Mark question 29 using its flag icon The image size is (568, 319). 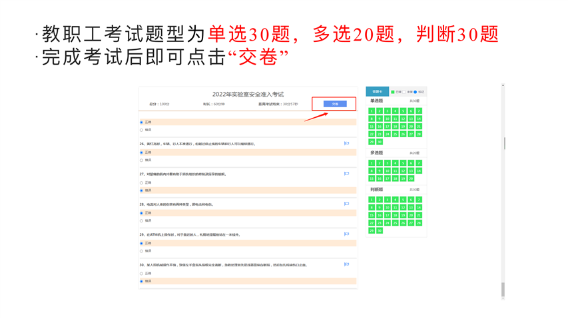tap(346, 234)
